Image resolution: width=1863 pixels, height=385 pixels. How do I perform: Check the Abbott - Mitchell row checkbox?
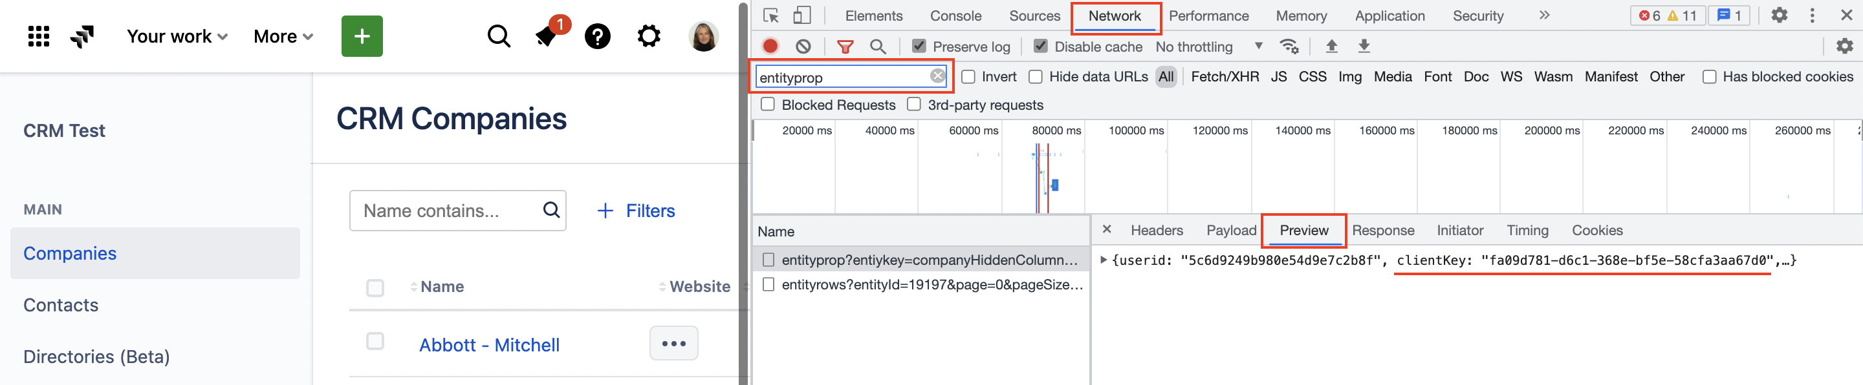[375, 341]
